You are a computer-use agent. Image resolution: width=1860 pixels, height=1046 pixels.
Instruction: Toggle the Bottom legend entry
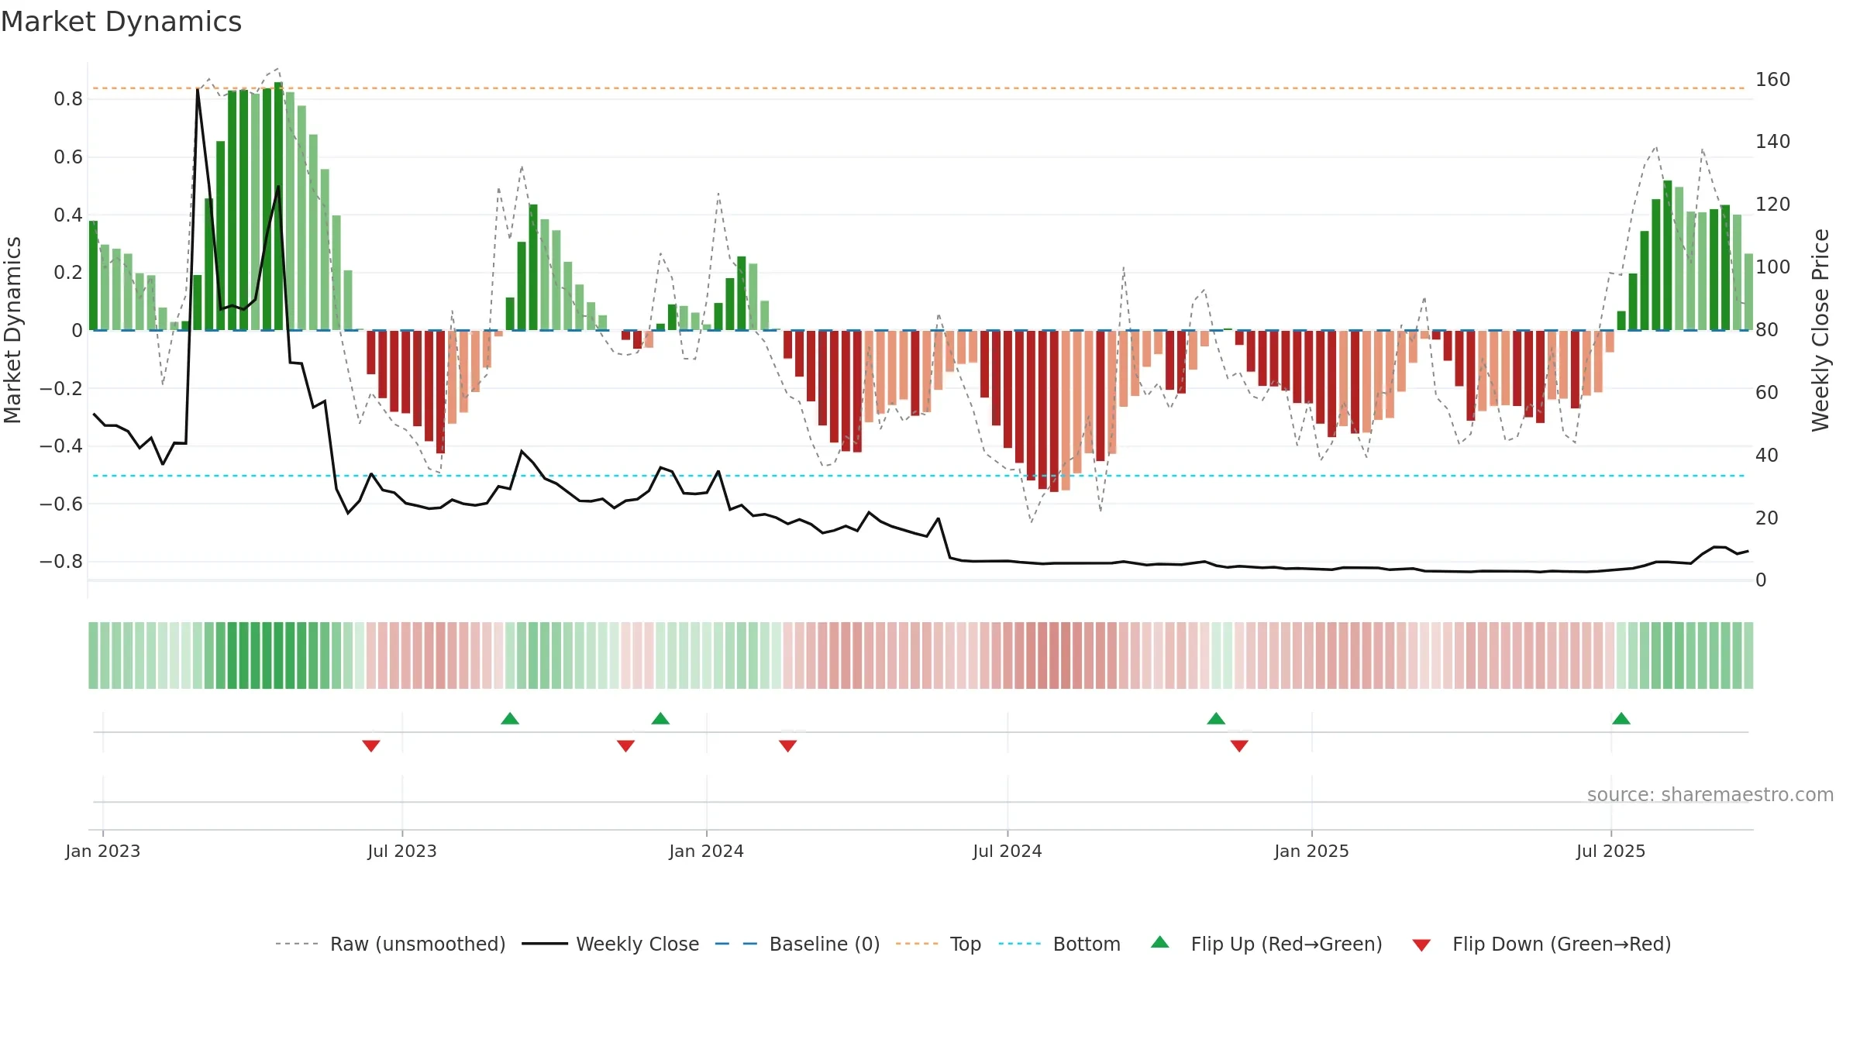click(1059, 944)
